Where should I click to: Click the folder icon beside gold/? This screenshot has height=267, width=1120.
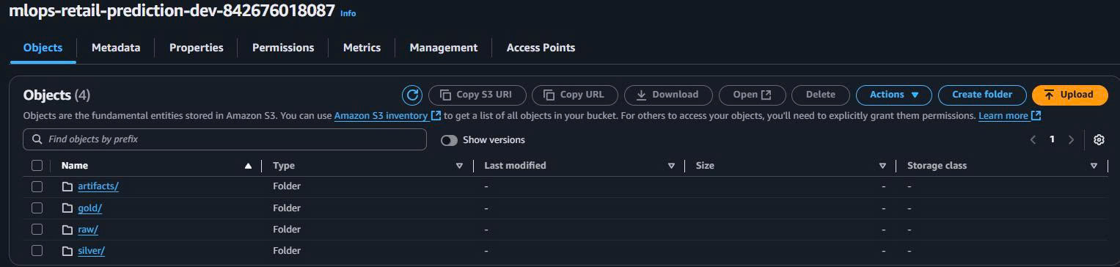[67, 208]
